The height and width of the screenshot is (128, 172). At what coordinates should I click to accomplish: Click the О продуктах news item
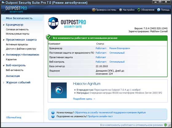tap(108, 90)
